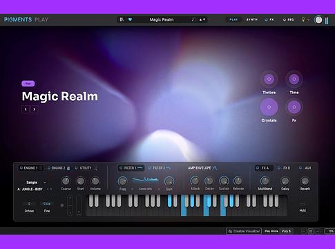The width and height of the screenshot is (335, 249).
Task: Click the Time macro knob
Action: coord(294,80)
